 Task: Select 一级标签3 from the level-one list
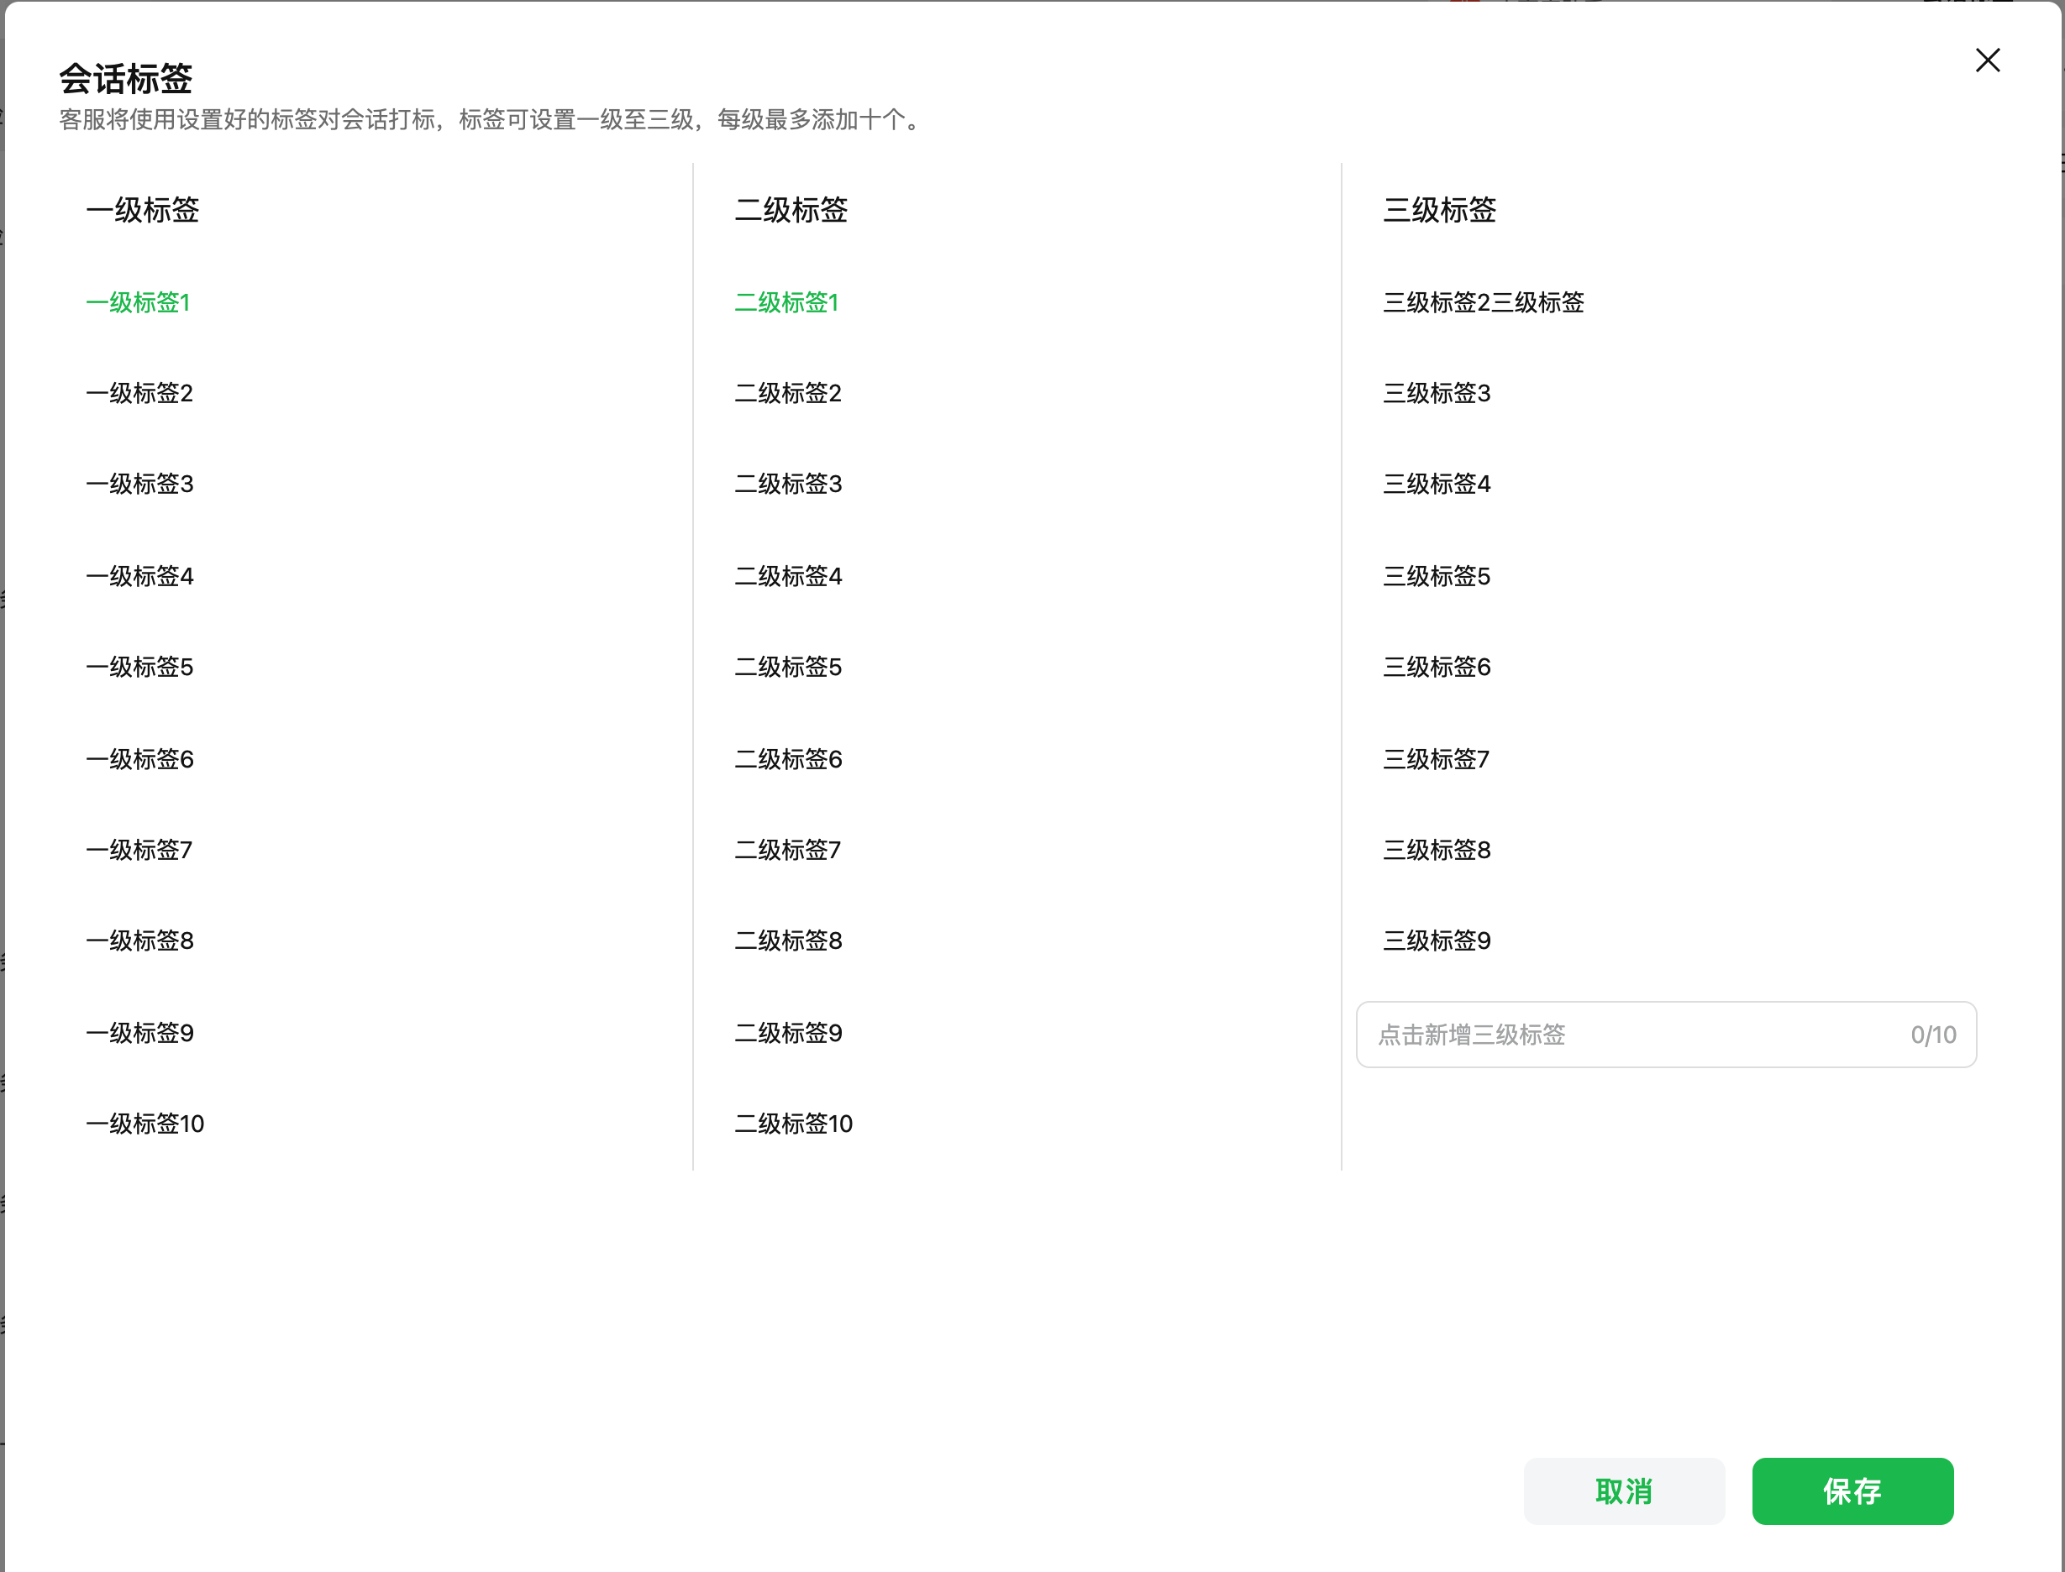click(x=139, y=484)
